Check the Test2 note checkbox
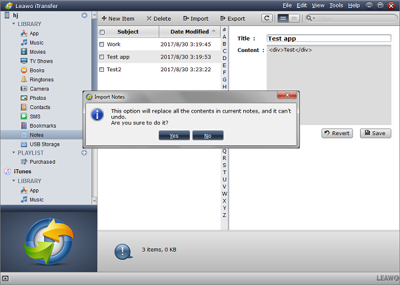The width and height of the screenshot is (400, 285). tap(102, 69)
